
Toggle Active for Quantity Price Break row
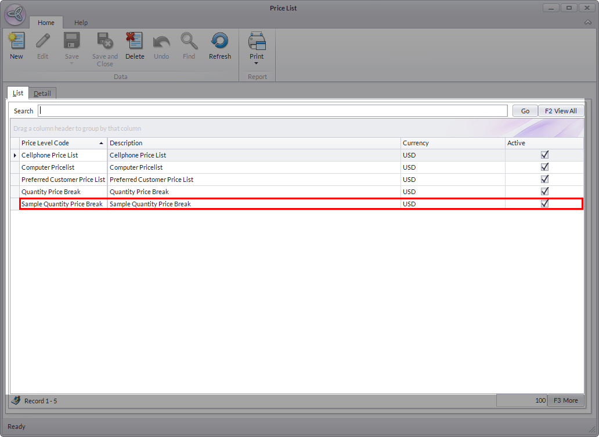[544, 192]
